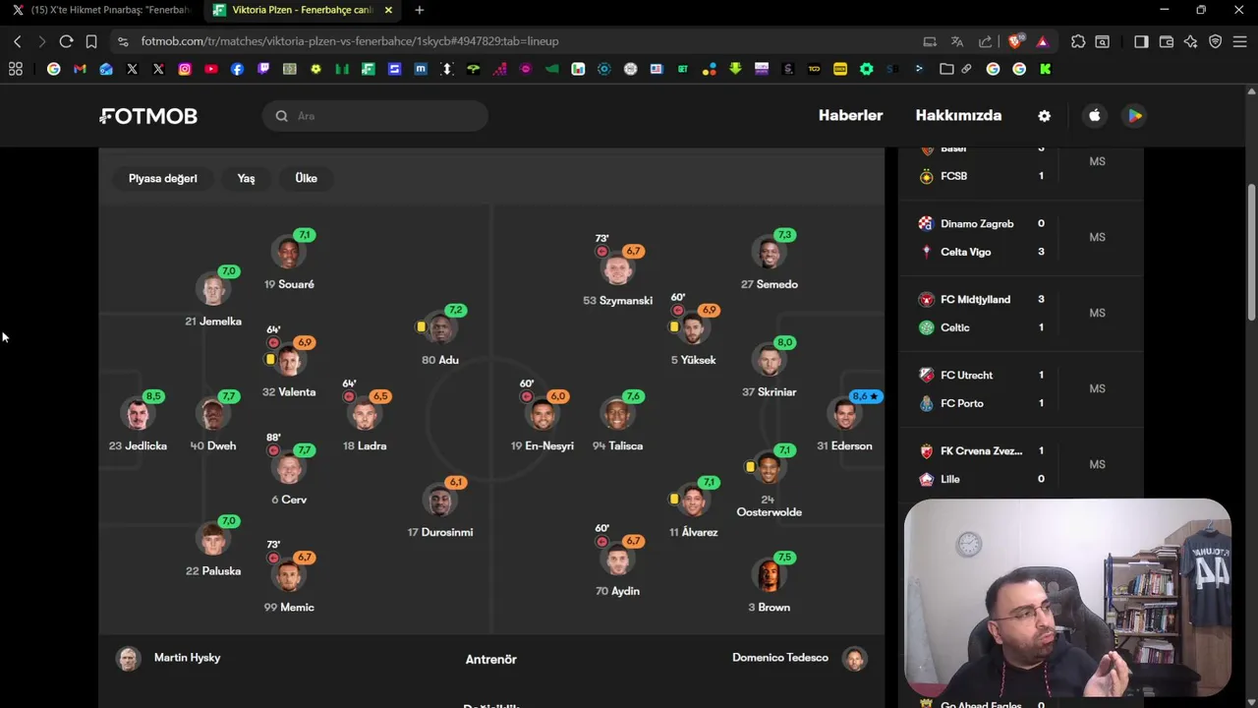Open the YouTube bookmark
The width and height of the screenshot is (1258, 708).
pos(211,69)
